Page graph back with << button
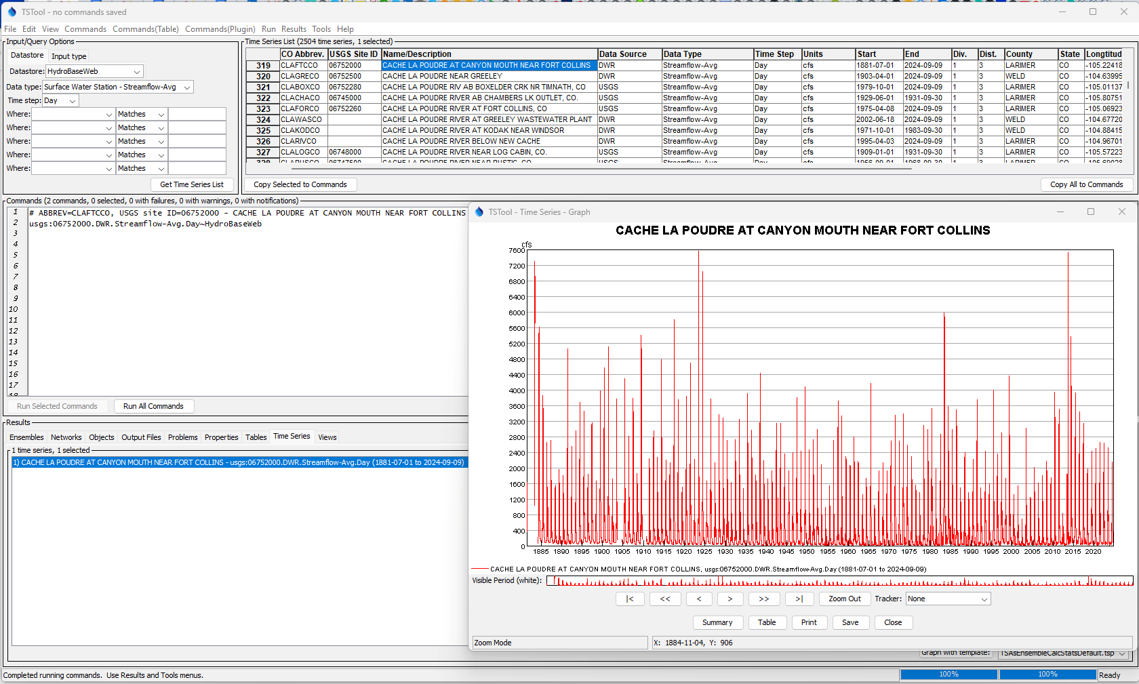 pyautogui.click(x=664, y=599)
